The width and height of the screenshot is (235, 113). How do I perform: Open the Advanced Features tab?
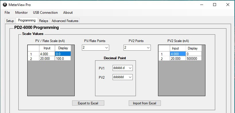click(65, 21)
